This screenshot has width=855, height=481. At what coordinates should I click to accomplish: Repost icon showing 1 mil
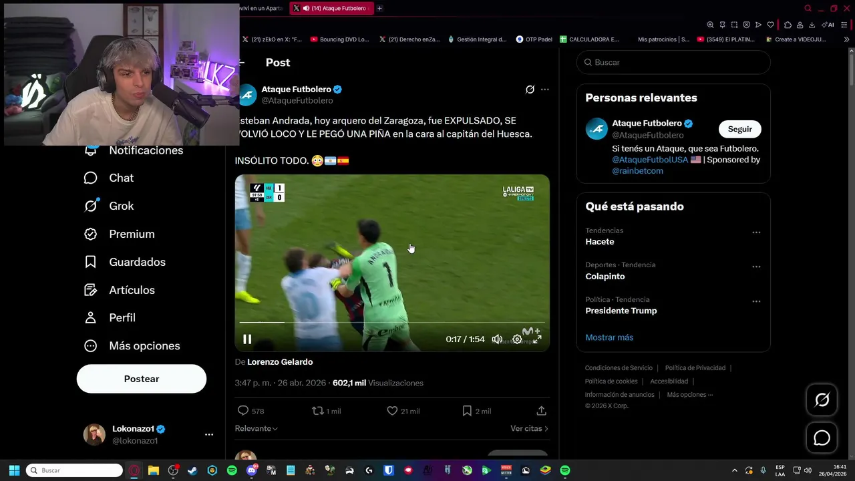[x=318, y=411]
